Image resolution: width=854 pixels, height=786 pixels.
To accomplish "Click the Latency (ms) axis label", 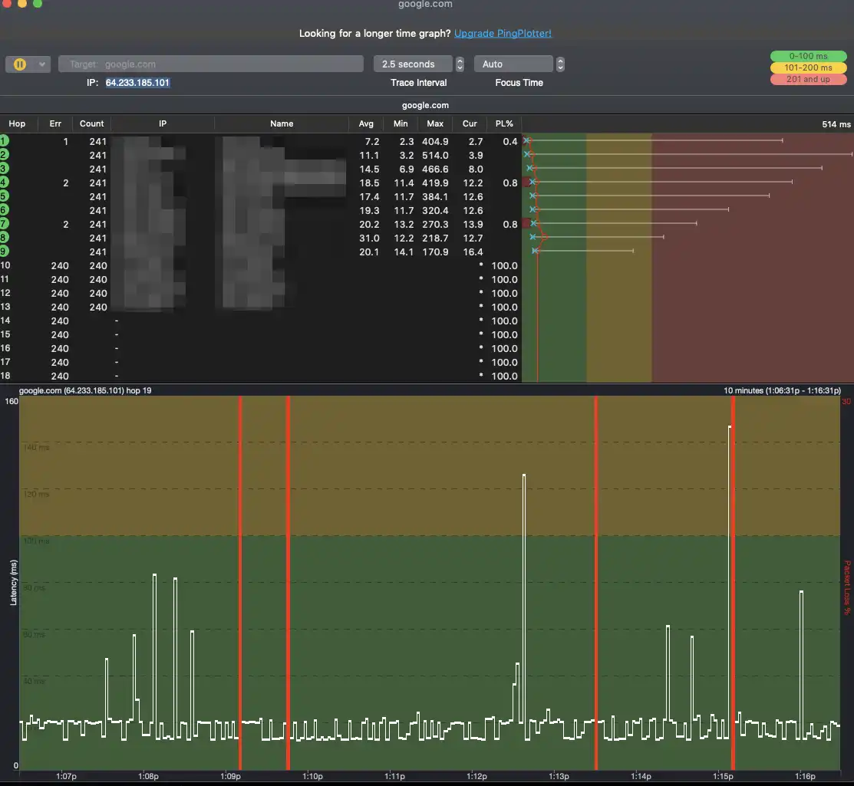I will coord(14,583).
